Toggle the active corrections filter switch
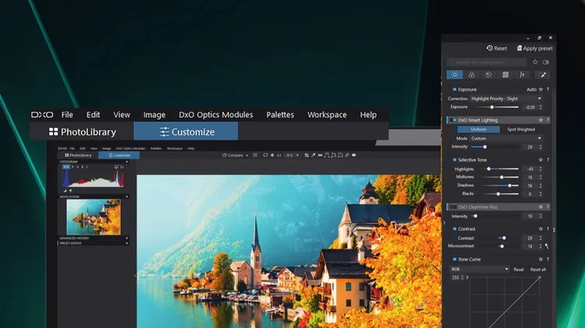Image resolution: width=585 pixels, height=328 pixels. point(545,62)
